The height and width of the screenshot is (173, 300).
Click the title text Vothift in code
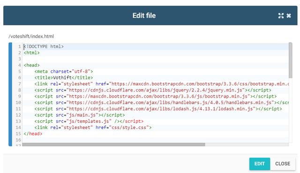point(62,78)
